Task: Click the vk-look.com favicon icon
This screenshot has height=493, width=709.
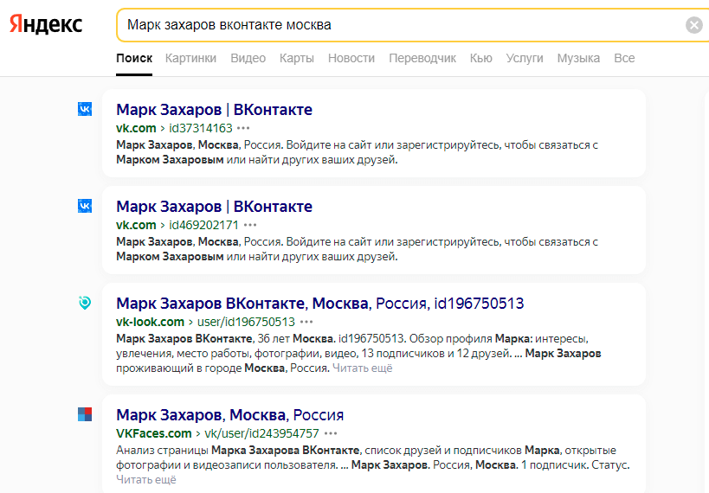Action: [85, 303]
